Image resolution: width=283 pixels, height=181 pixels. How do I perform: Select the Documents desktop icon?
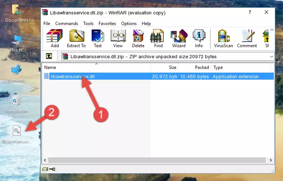point(17,13)
